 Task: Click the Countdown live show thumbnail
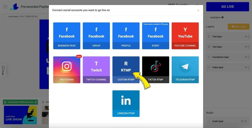click(x=20, y=115)
